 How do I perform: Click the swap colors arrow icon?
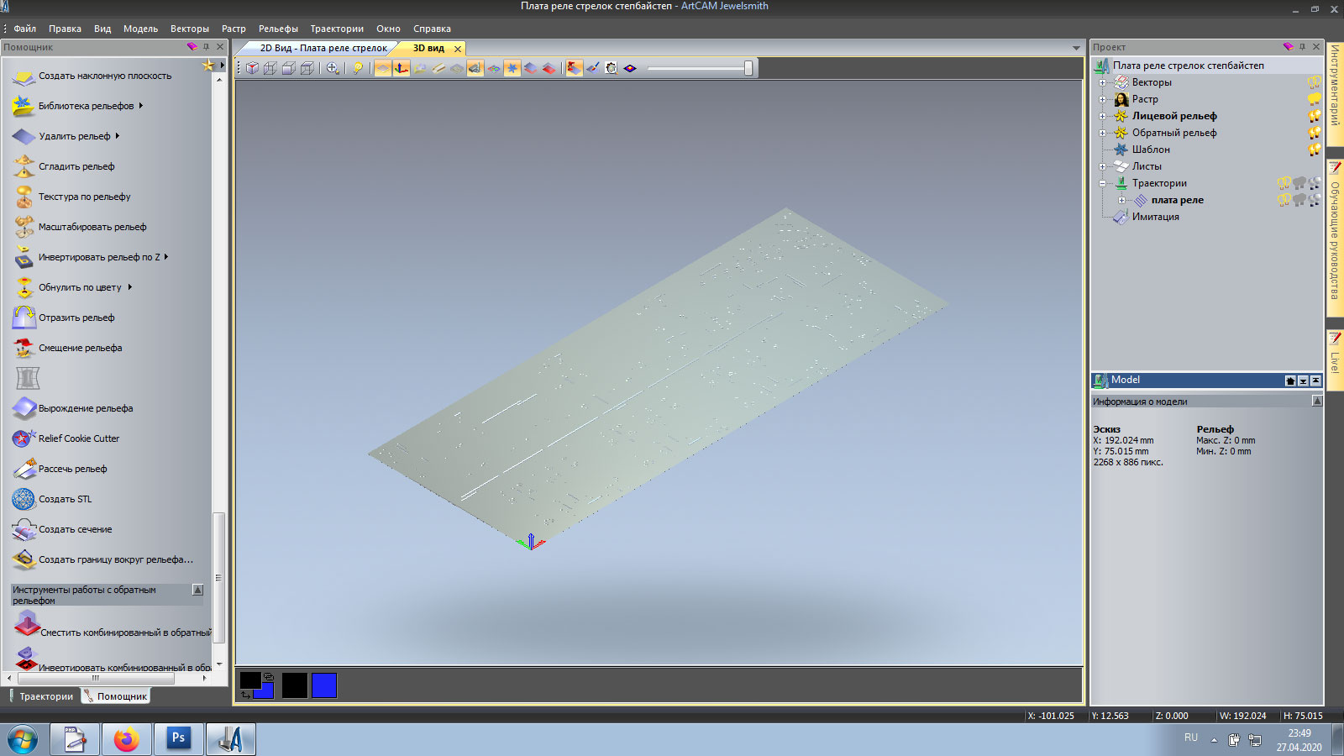(246, 694)
